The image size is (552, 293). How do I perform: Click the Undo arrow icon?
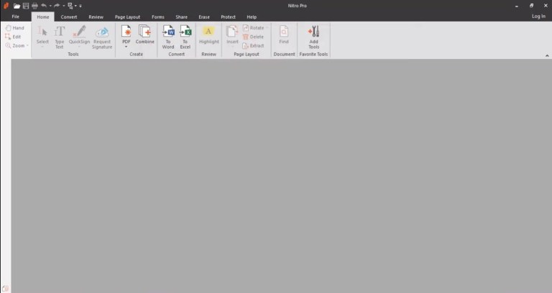click(x=44, y=6)
